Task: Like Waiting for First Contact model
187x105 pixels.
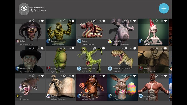Action: pyautogui.click(x=165, y=21)
